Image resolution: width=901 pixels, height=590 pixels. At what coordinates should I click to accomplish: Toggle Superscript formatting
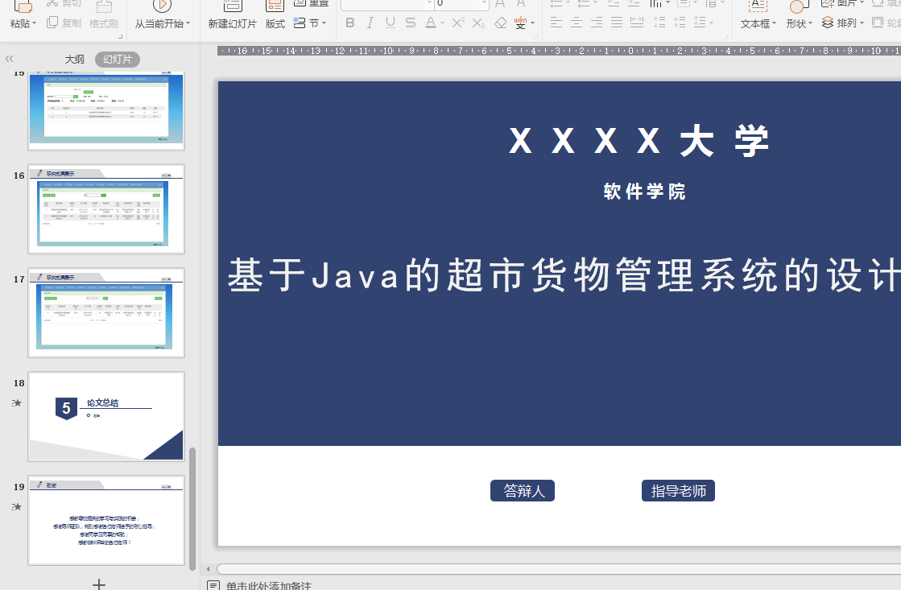pyautogui.click(x=458, y=23)
